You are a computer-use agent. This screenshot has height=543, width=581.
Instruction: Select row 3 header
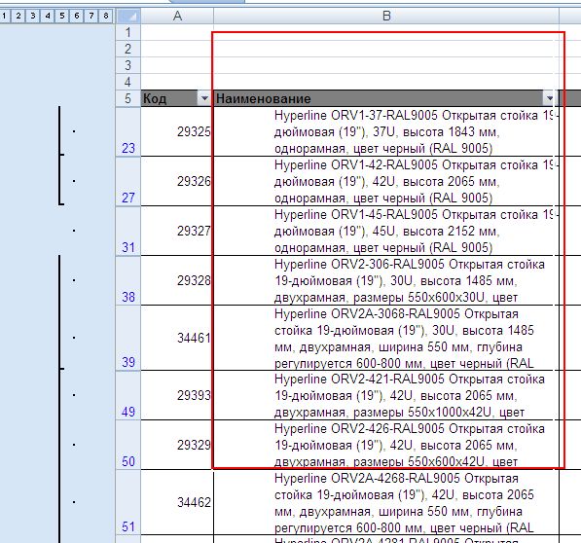[128, 65]
